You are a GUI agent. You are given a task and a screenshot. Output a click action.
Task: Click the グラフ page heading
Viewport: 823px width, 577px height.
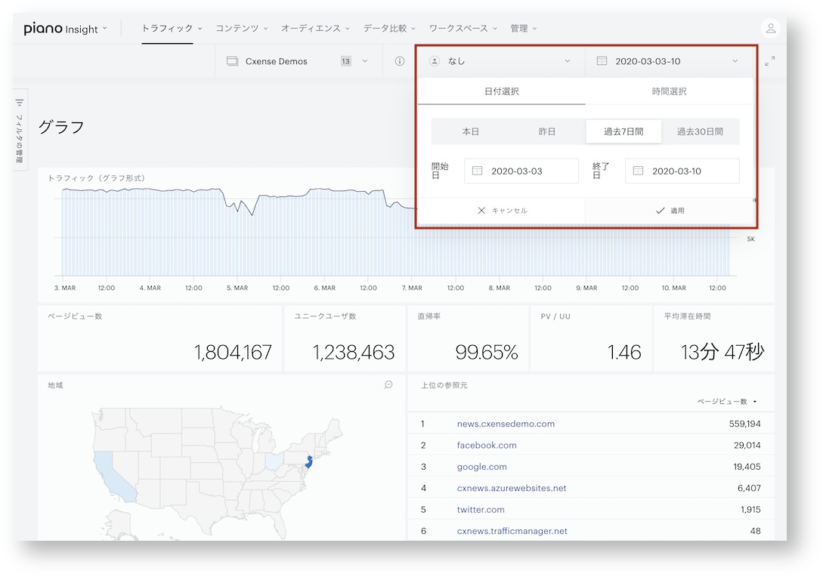coord(61,127)
